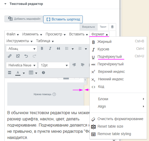Click the embedded screenshot image in editor
149x141 pixels.
pyautogui.click(x=48, y=92)
